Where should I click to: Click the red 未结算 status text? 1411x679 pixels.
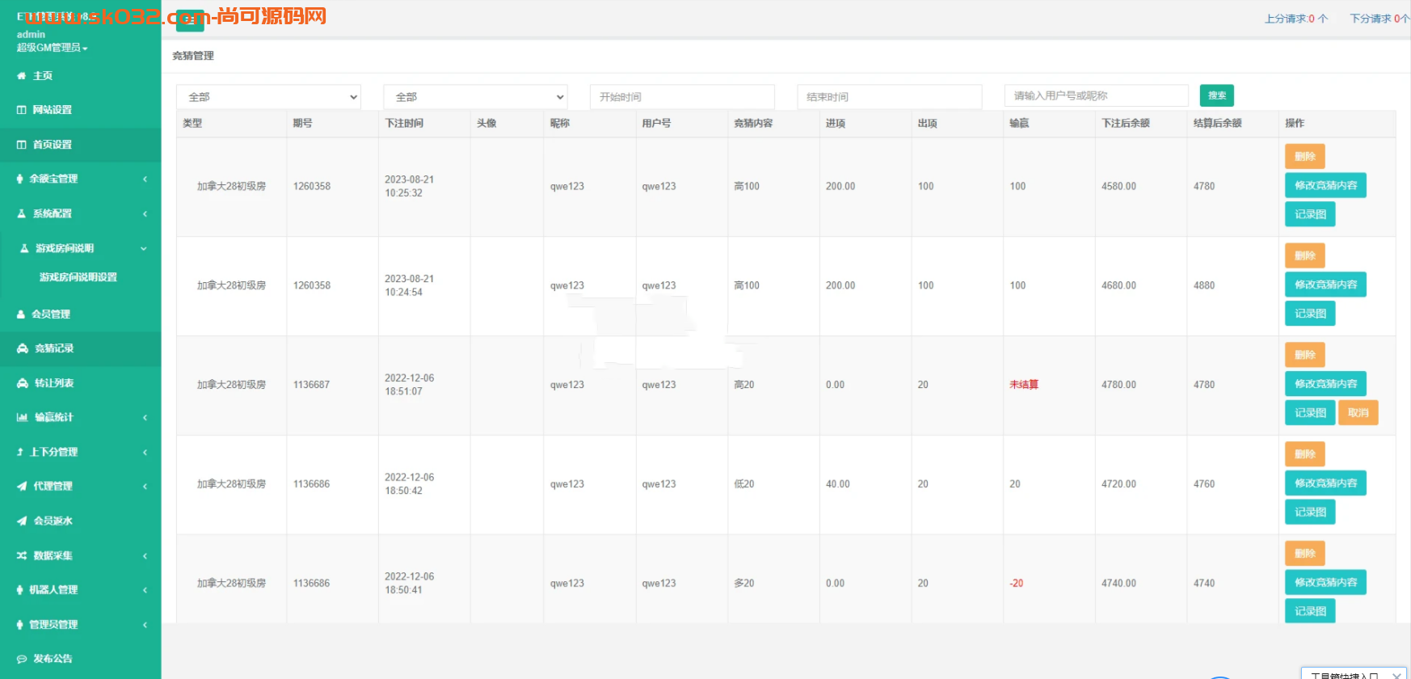click(x=1024, y=385)
